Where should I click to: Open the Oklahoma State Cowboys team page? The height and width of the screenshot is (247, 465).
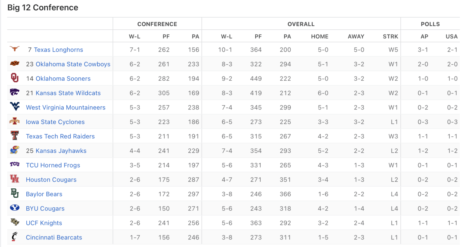73,64
